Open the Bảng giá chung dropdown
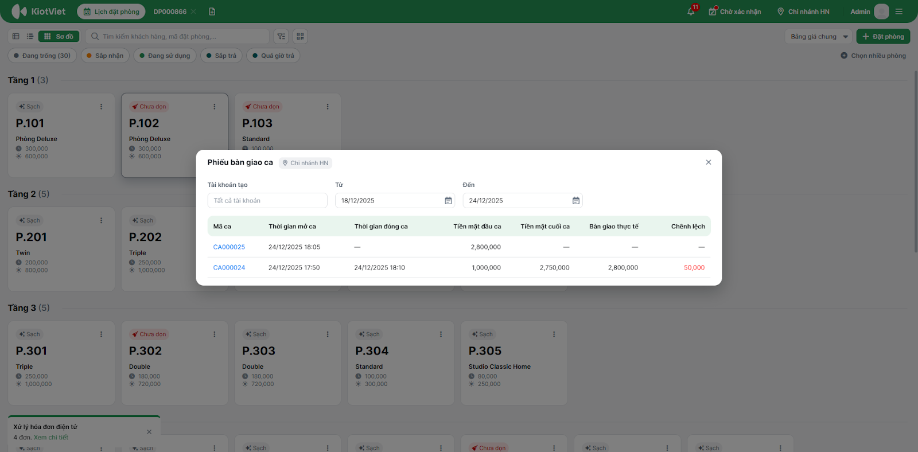The width and height of the screenshot is (918, 452). (x=819, y=37)
